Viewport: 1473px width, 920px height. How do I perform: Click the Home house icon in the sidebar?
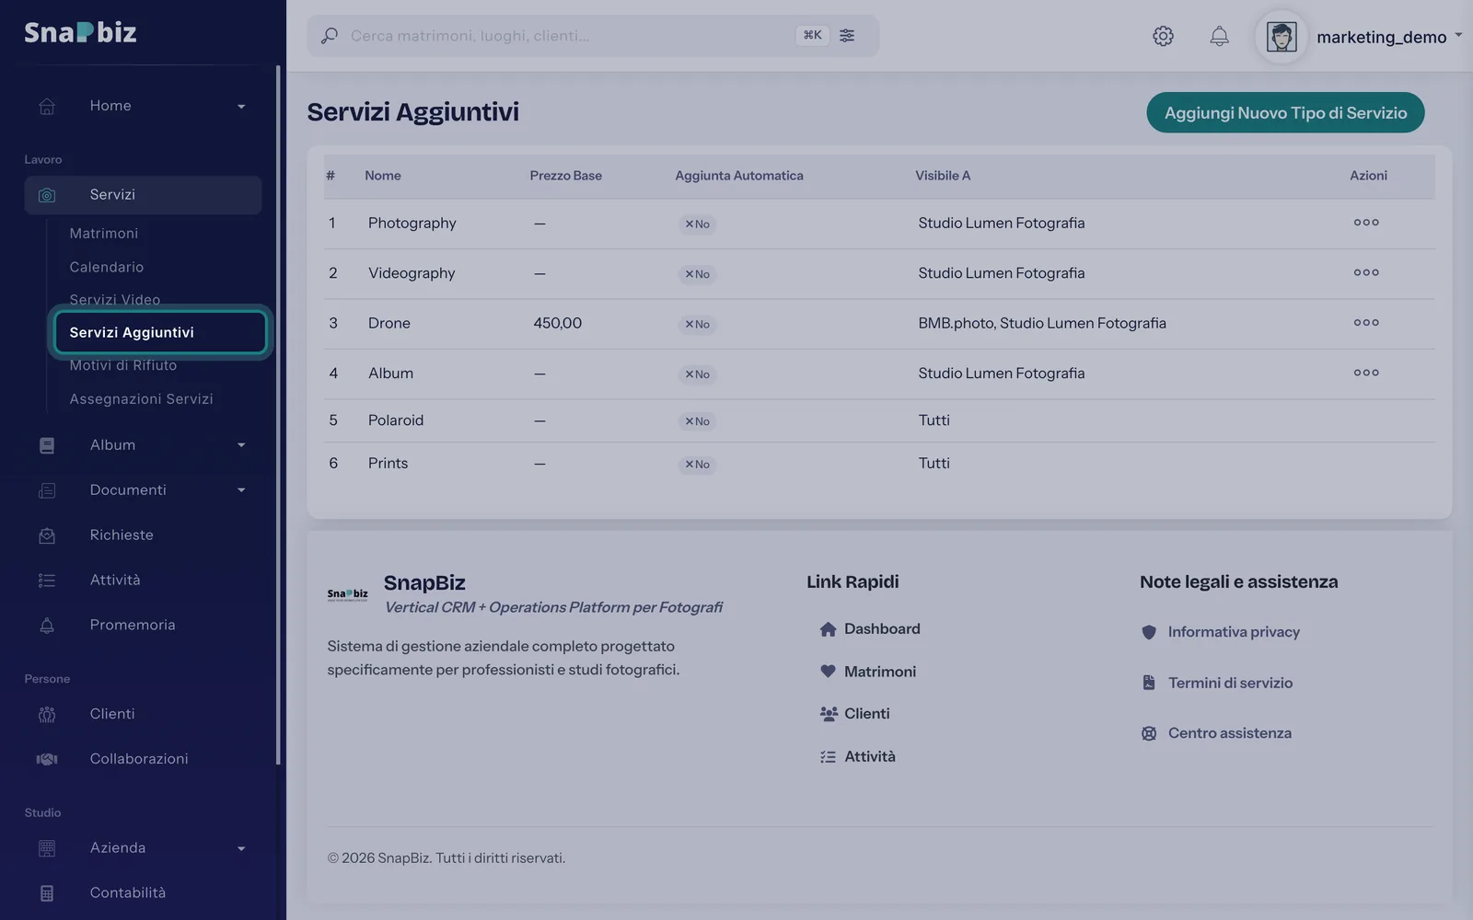(x=47, y=106)
